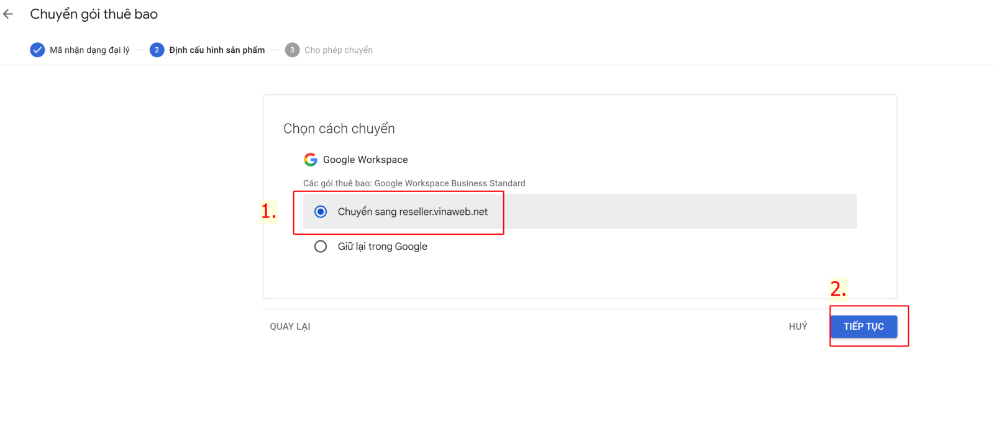Go to the 'Định cấu hình sản phẩm' step
This screenshot has height=436, width=994.
(217, 50)
